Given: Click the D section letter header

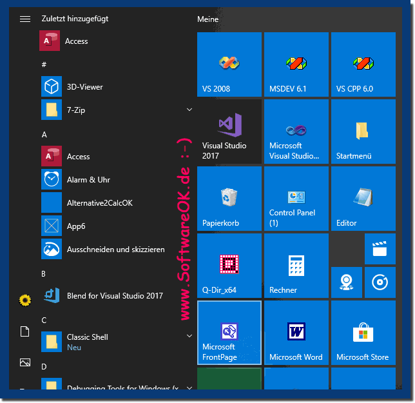Looking at the screenshot, I should tap(44, 366).
